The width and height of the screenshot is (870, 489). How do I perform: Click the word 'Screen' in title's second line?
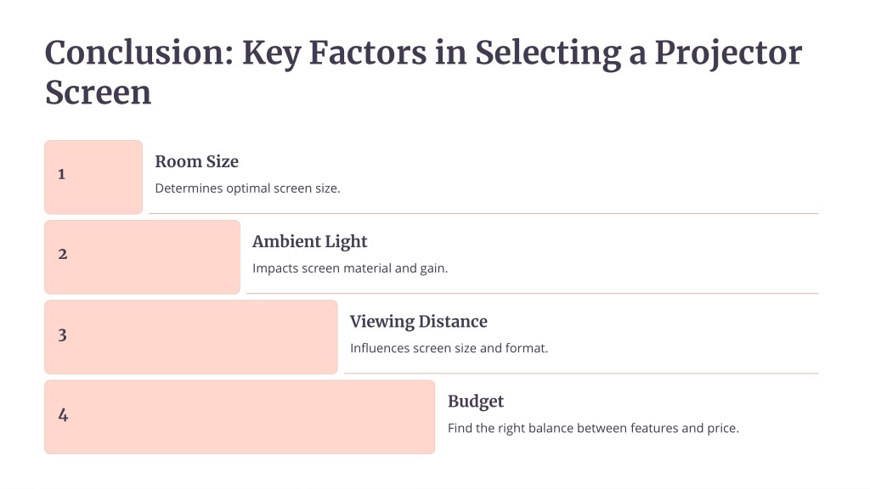pos(99,93)
